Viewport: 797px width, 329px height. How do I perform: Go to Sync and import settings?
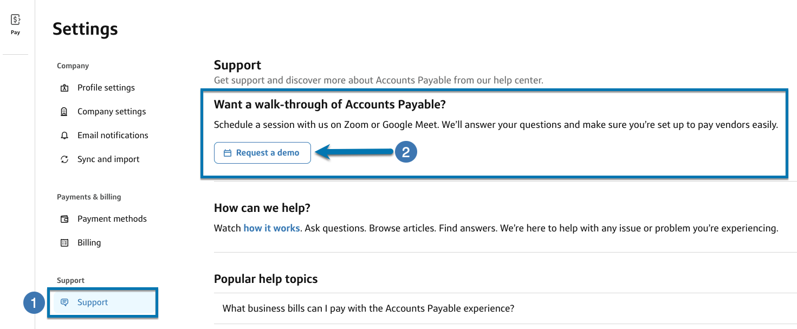[x=108, y=159]
